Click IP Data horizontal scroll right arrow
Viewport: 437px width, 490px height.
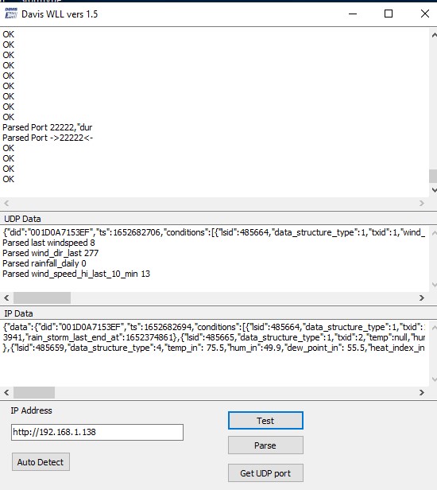pyautogui.click(x=422, y=392)
